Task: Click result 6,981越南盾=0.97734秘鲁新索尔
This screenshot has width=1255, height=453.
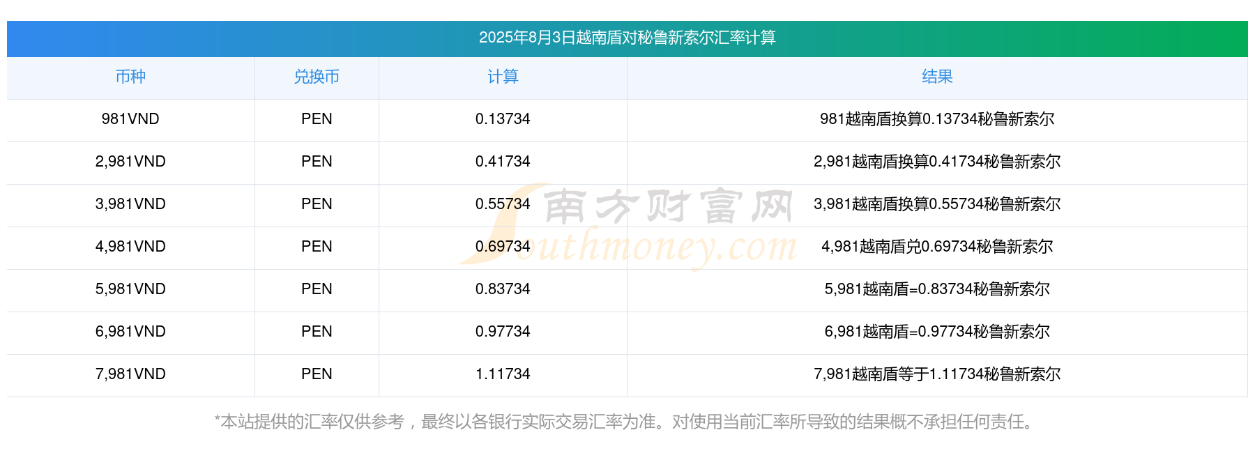Action: click(x=937, y=332)
